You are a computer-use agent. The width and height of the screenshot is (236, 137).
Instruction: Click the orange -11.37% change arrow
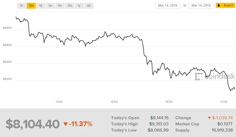(x=65, y=124)
